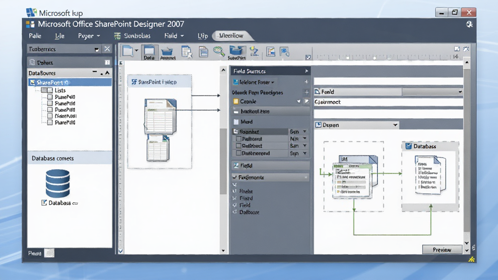Image resolution: width=498 pixels, height=280 pixels.
Task: Click the picture layout toolbar icon
Action: pos(270,52)
